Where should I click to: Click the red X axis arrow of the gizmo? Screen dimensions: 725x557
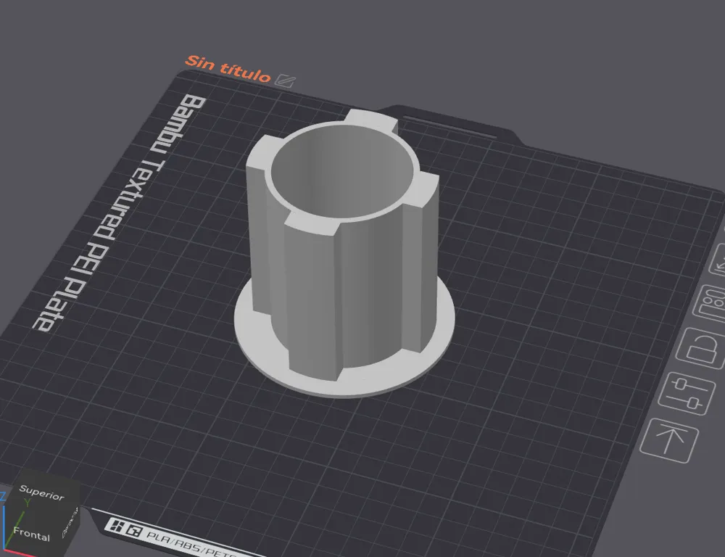pos(22,553)
